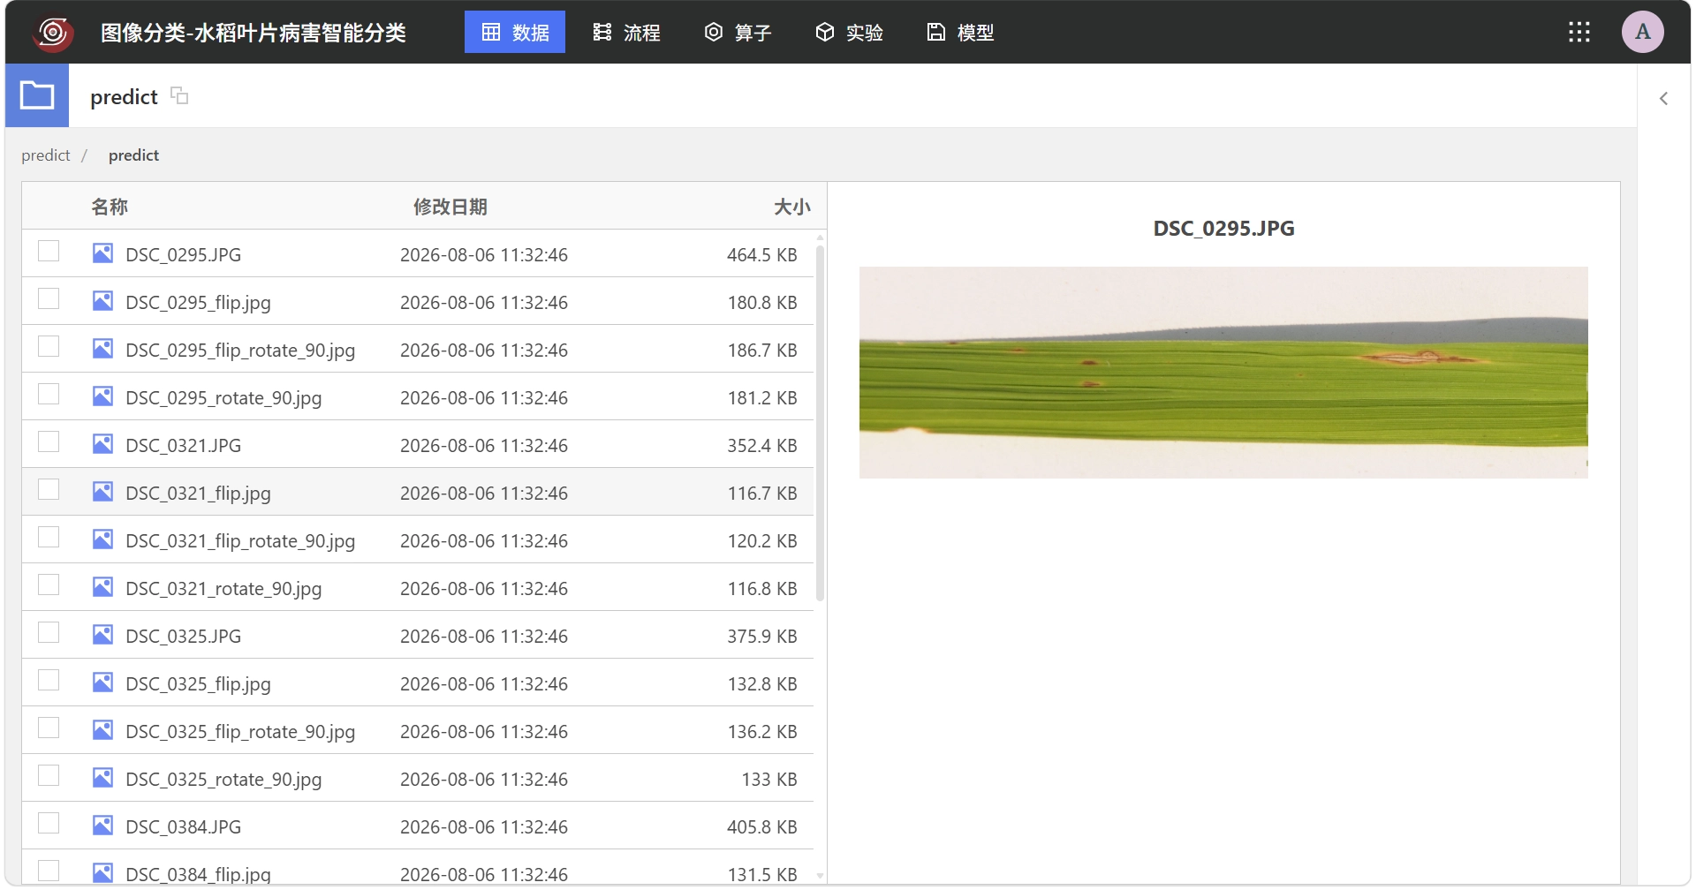The image size is (1696, 890).
Task: Switch to the 数据 tab
Action: point(515,32)
